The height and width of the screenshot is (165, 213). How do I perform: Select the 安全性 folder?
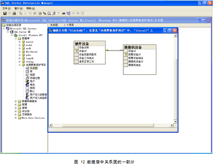26,111
